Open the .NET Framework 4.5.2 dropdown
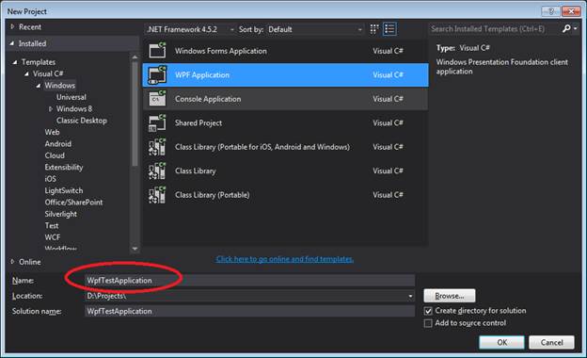Screen dimensions: 587x358 pos(190,29)
